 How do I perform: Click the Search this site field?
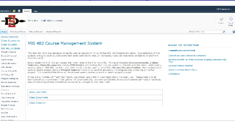pos(205,32)
